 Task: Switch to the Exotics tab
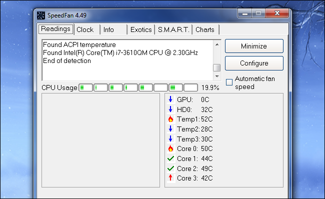click(141, 29)
